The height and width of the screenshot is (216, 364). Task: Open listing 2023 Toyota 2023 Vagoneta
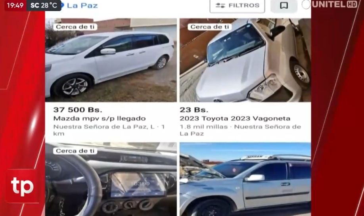(x=235, y=119)
